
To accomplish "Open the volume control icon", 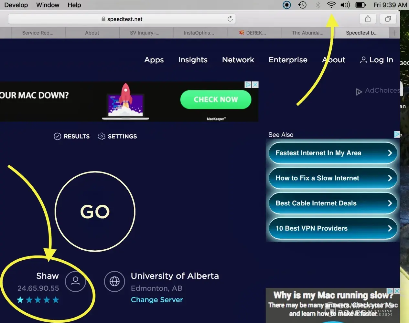I will pos(345,5).
